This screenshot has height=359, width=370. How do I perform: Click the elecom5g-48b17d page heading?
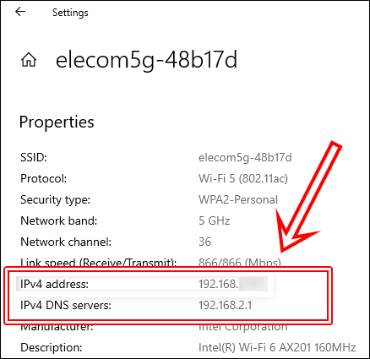[146, 60]
